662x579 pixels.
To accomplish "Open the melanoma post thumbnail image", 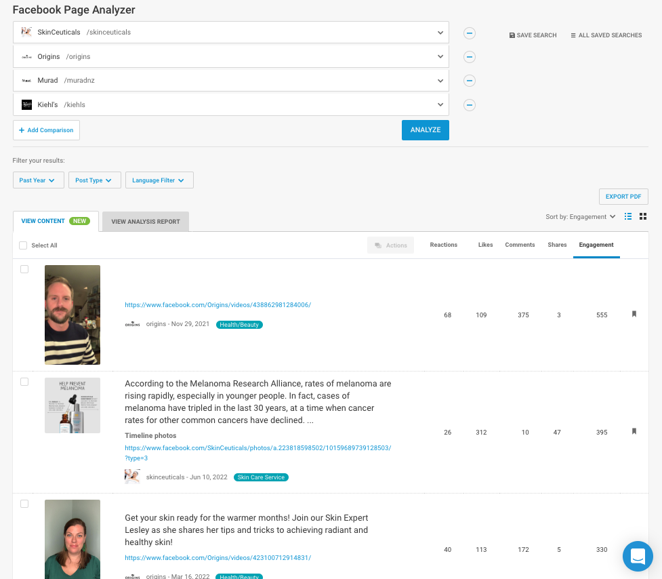I will [x=73, y=405].
